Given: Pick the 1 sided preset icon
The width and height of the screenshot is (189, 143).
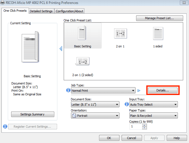Looking at the screenshot, I should [x=158, y=34].
